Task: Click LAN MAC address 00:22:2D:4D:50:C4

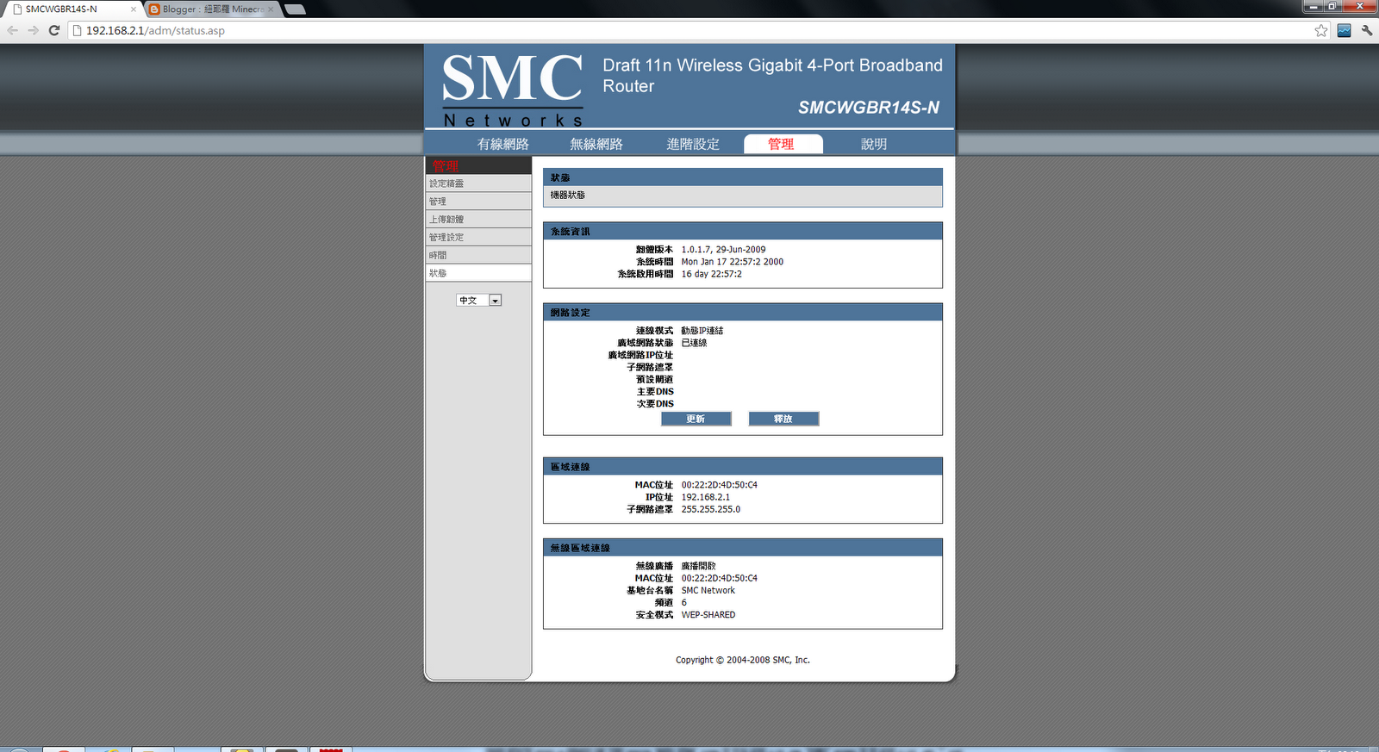Action: 719,485
